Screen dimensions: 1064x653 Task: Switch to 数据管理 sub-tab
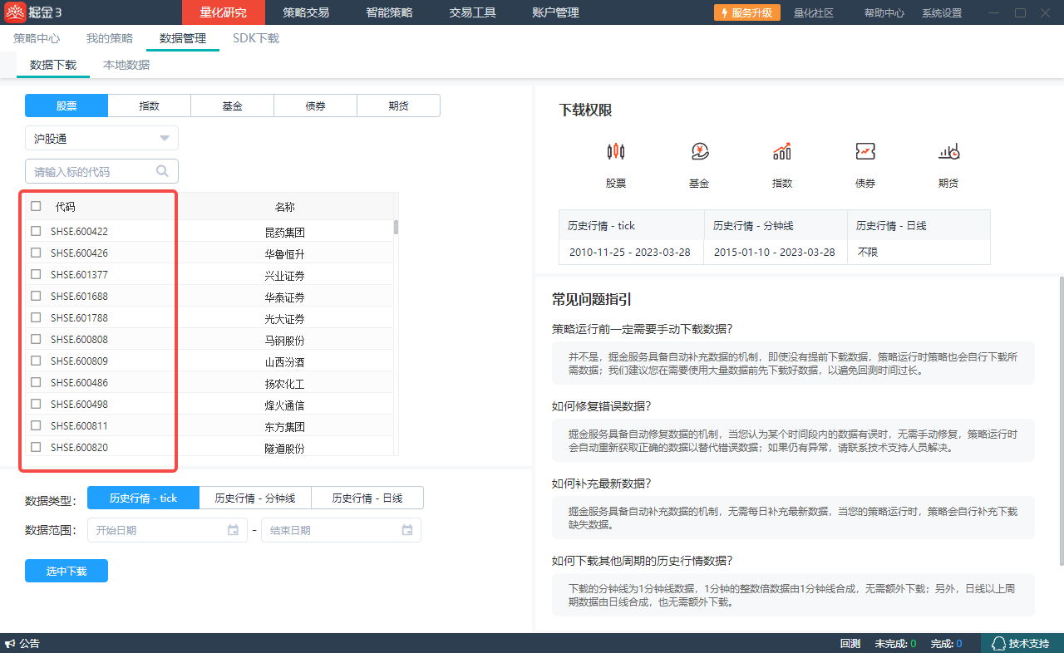coord(183,38)
